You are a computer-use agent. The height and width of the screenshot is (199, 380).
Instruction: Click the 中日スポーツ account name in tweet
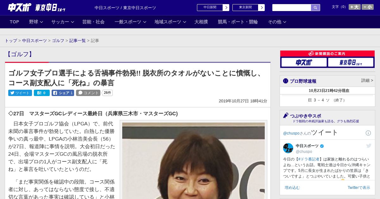click(307, 146)
